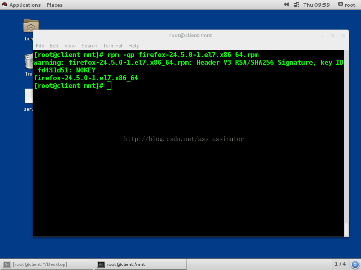
Task: Click the fd431d51: NOKEY warning text
Action: tap(66, 70)
